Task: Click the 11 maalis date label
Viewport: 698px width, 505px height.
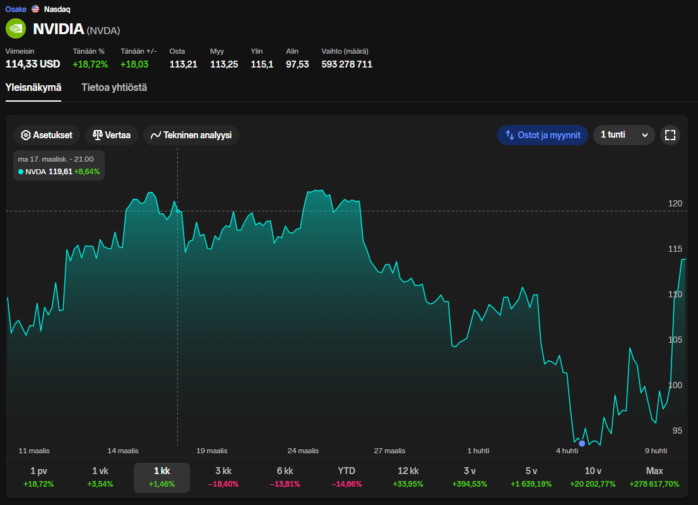Action: [x=34, y=451]
